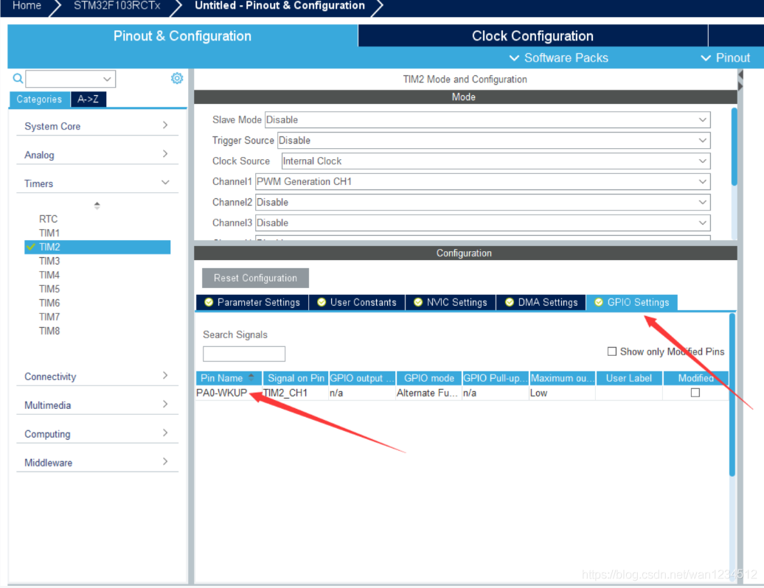This screenshot has width=764, height=588.
Task: Switch to Clock Configuration tab
Action: click(x=532, y=36)
